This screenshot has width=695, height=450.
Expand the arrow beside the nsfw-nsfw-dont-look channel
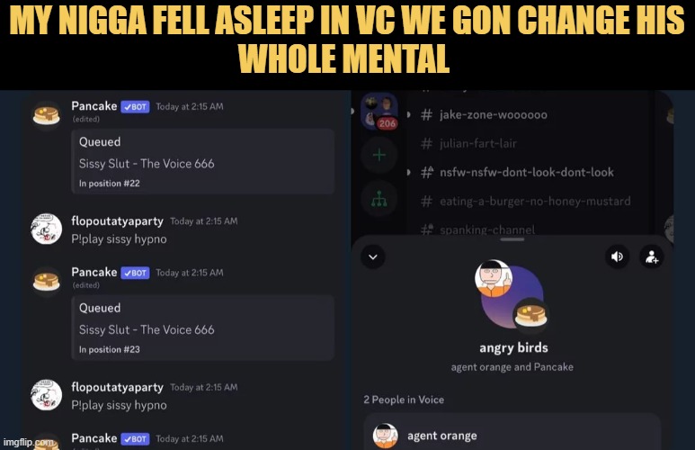click(409, 172)
